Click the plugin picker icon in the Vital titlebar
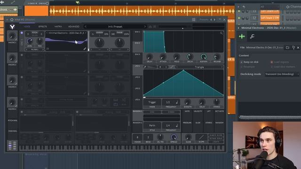301x169 pixels. pyautogui.click(x=194, y=20)
